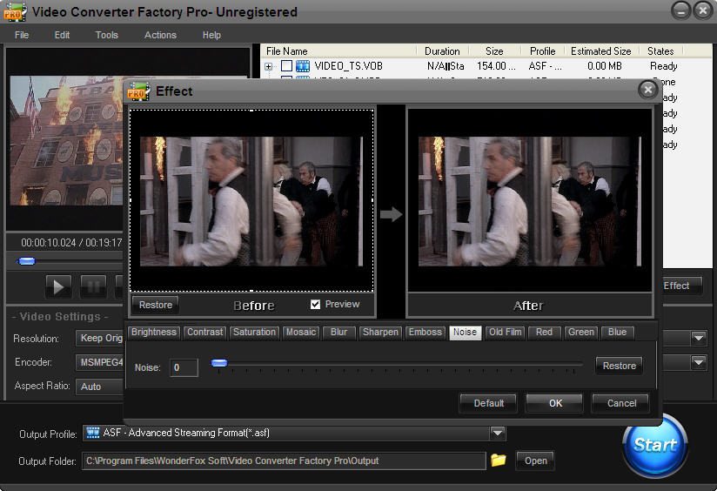Click the video file icon of VIDEO_TS.VOB
This screenshot has height=491, width=717.
[303, 66]
